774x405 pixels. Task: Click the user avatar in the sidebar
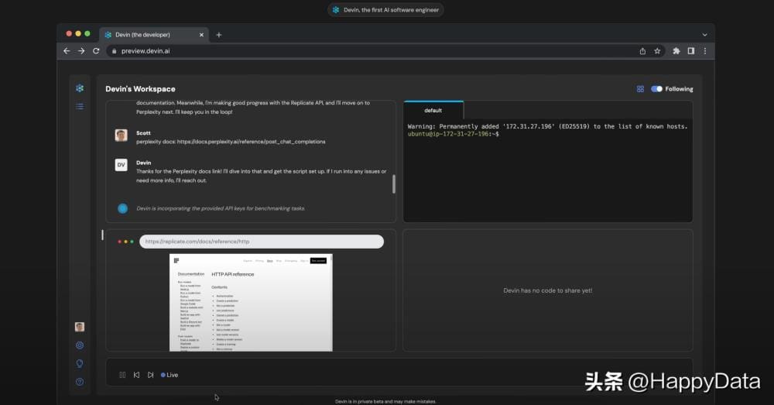coord(80,327)
